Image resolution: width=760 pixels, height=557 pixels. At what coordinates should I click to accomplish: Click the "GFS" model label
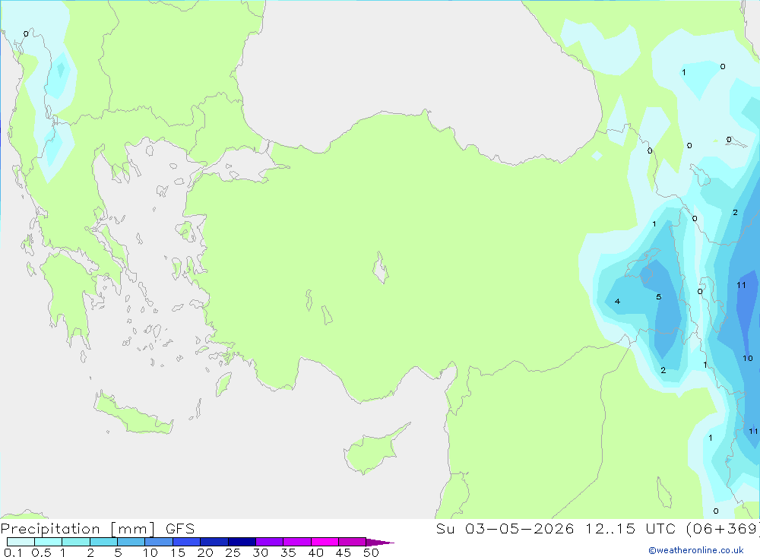[180, 529]
